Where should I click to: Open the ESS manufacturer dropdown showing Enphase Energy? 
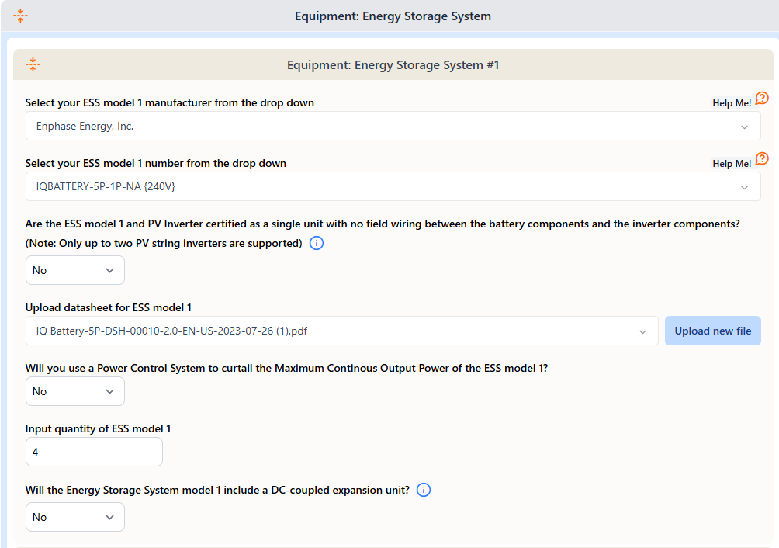(x=393, y=126)
